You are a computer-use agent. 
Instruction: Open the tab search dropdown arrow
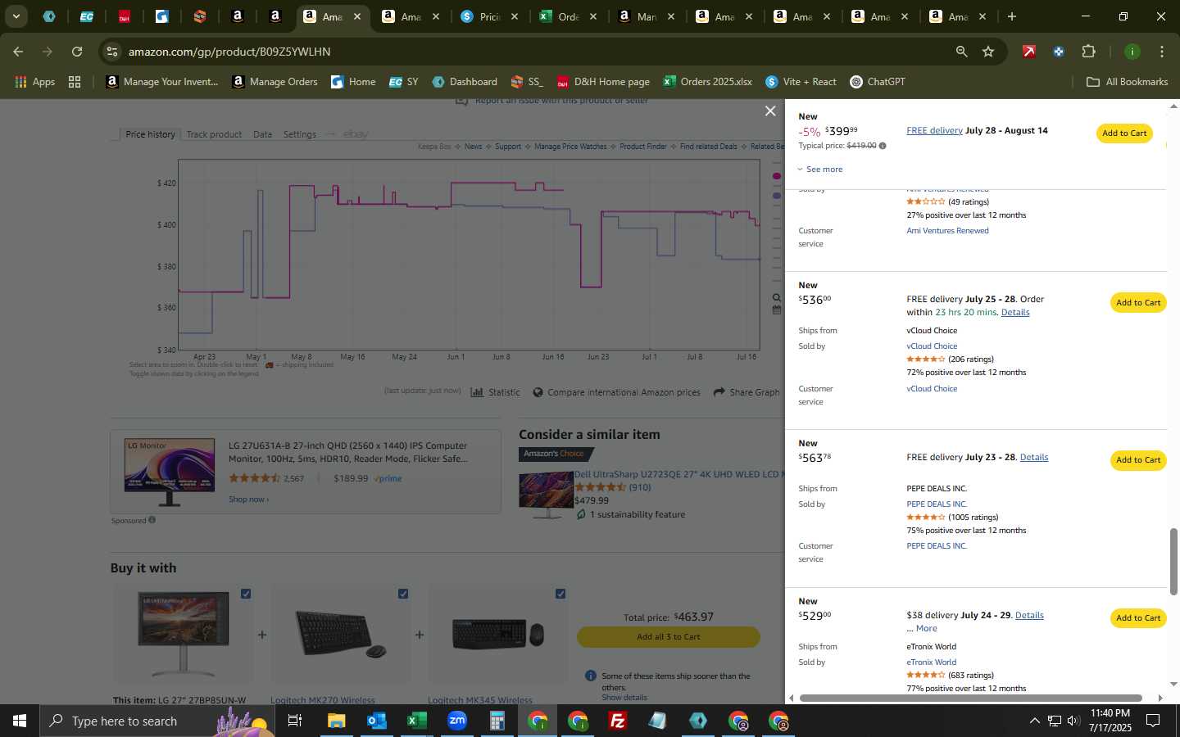(16, 16)
